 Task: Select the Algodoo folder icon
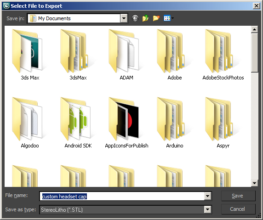27,119
